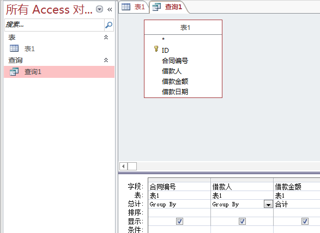Select the 查询1 query icon in navigation pane
The width and height of the screenshot is (320, 233).
(x=14, y=71)
